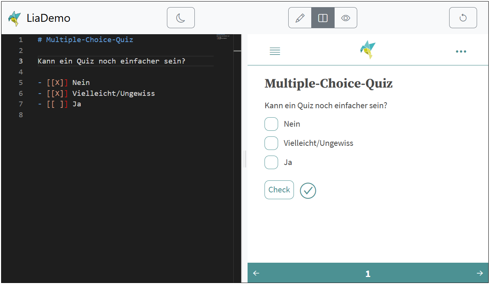The width and height of the screenshot is (494, 286).
Task: Go to previous slide with left arrow
Action: 256,273
